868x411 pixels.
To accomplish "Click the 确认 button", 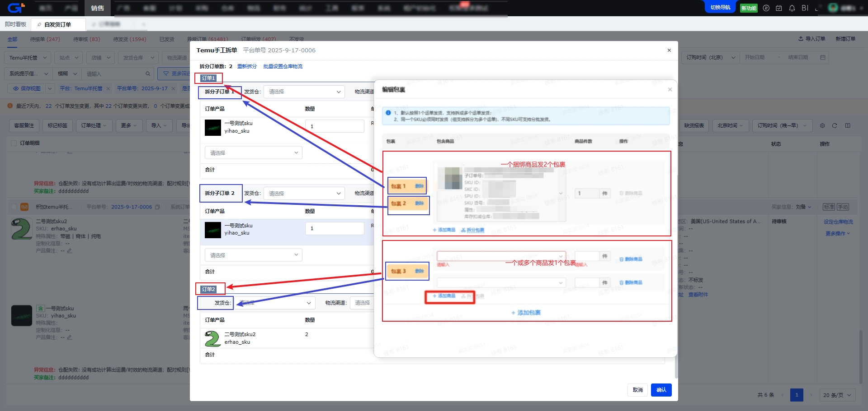I will tap(661, 390).
